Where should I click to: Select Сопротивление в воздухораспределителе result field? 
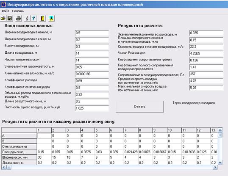[206, 74]
